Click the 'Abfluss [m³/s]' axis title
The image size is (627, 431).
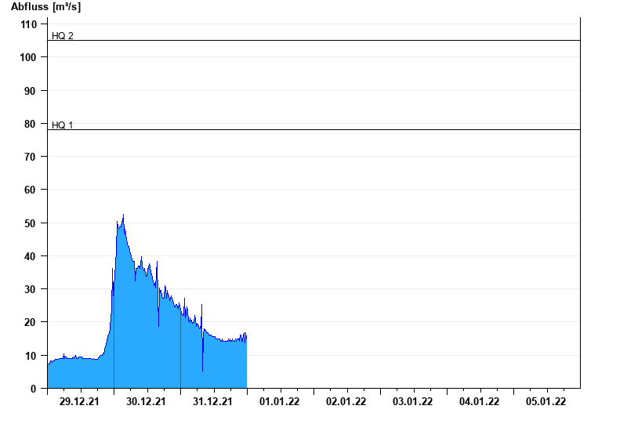coord(45,7)
